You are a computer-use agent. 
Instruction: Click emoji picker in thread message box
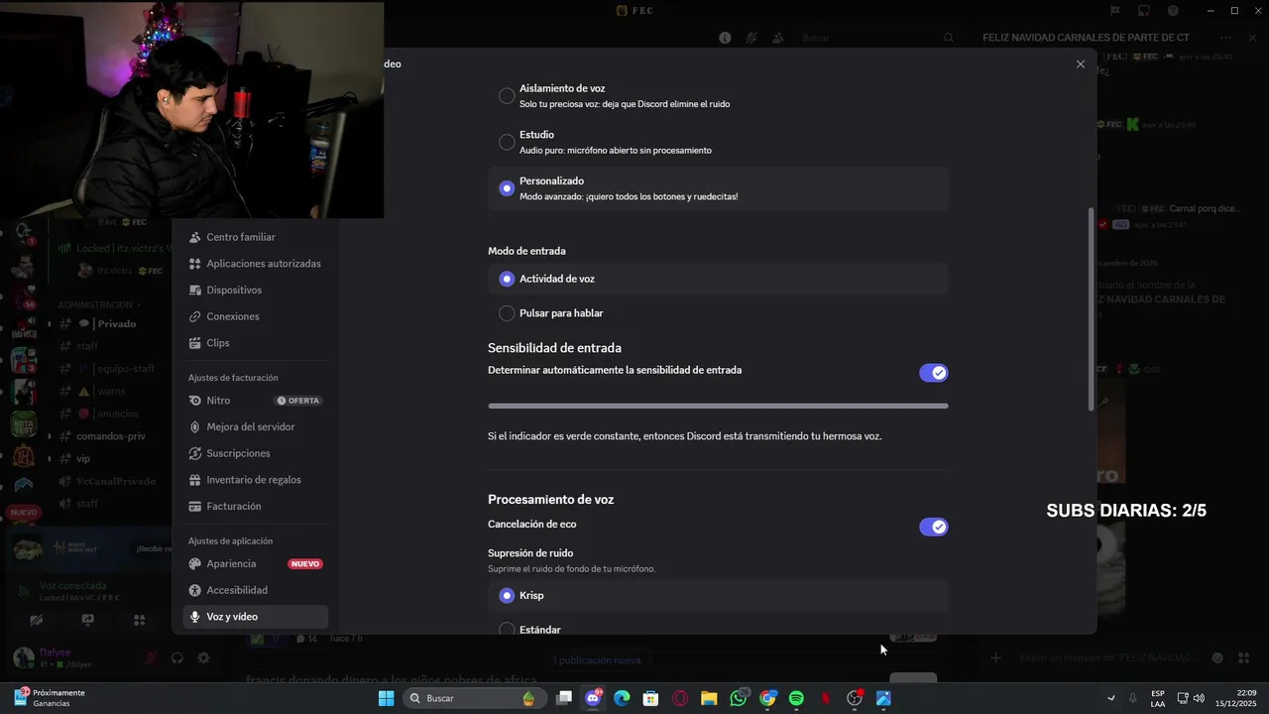[x=1217, y=657]
